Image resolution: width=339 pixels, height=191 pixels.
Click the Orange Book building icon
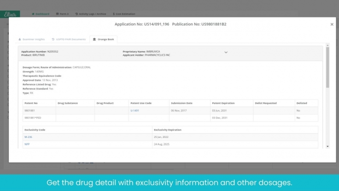tap(94, 39)
